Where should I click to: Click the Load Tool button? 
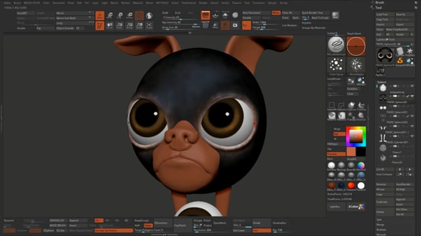tap(385, 14)
